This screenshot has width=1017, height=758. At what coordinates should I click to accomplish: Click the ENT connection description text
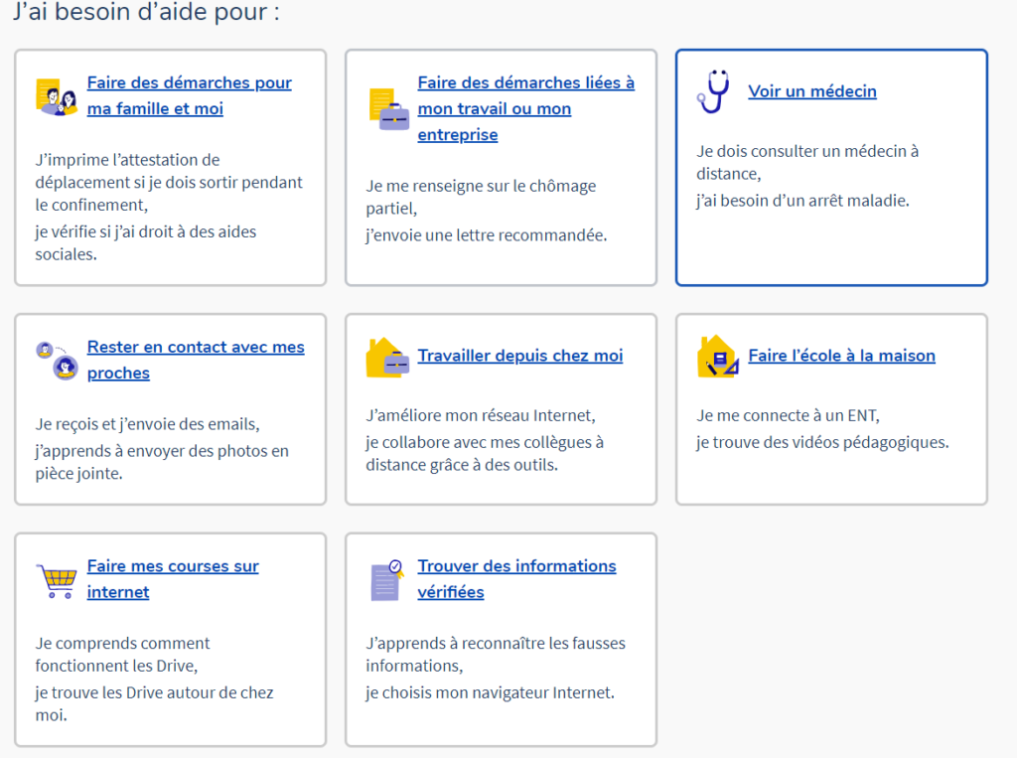click(x=788, y=415)
